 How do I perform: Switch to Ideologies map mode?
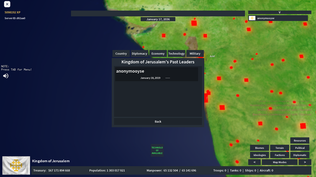click(259, 155)
